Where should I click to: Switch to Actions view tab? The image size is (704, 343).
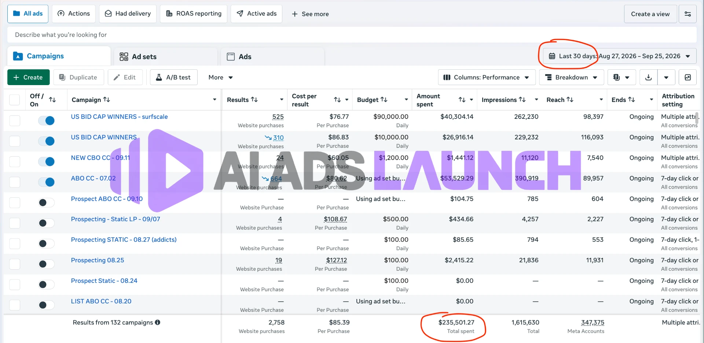pyautogui.click(x=74, y=14)
